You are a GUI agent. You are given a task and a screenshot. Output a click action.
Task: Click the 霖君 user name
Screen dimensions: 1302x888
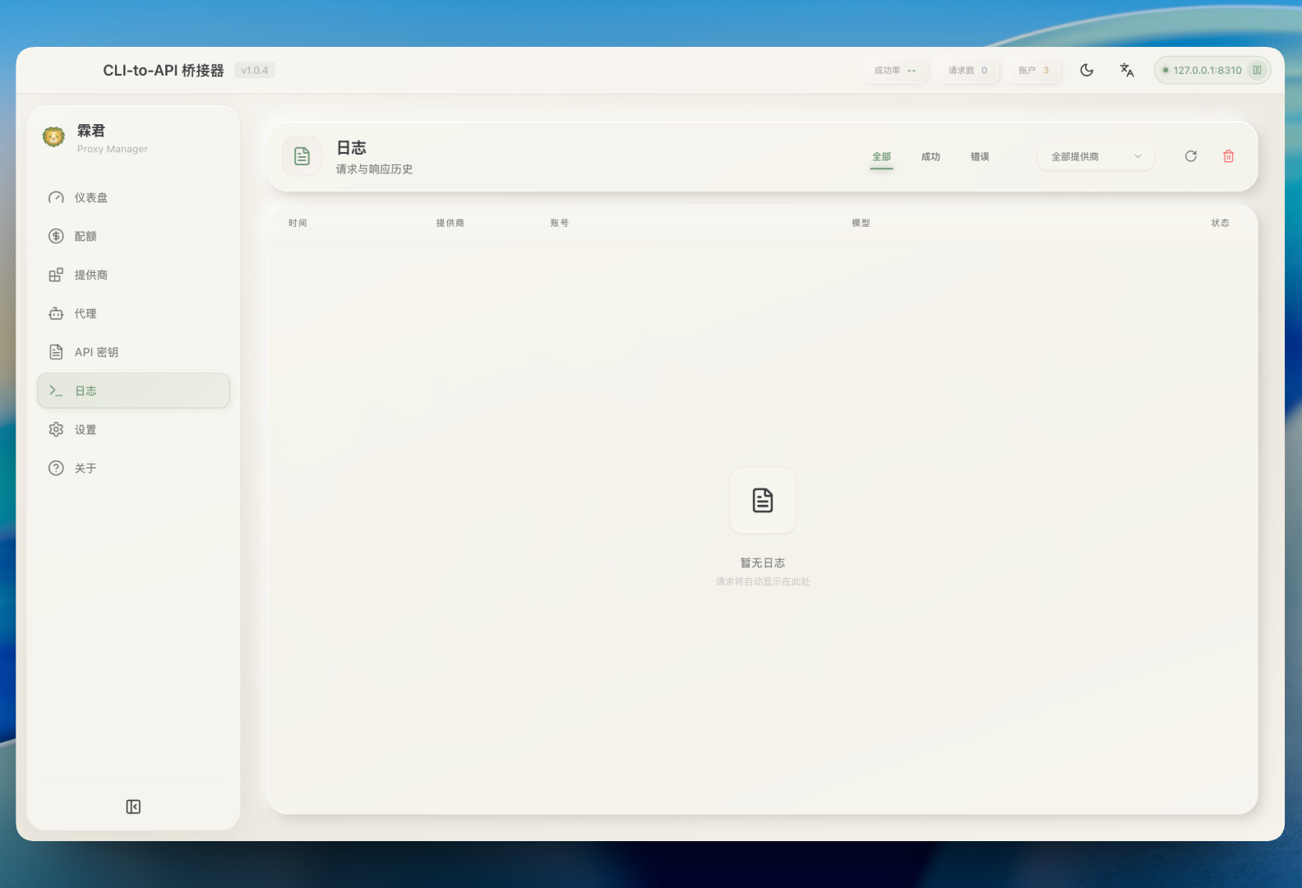(91, 131)
